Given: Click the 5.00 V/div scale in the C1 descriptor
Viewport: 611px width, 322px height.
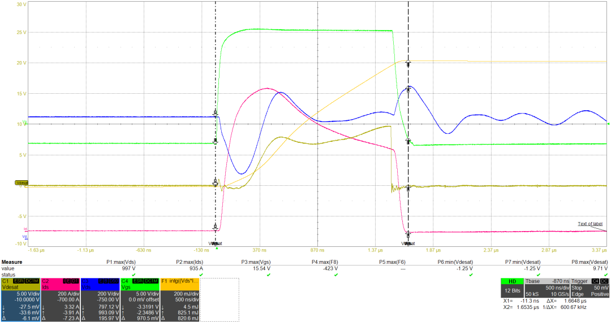Looking at the screenshot, I should pyautogui.click(x=28, y=294).
